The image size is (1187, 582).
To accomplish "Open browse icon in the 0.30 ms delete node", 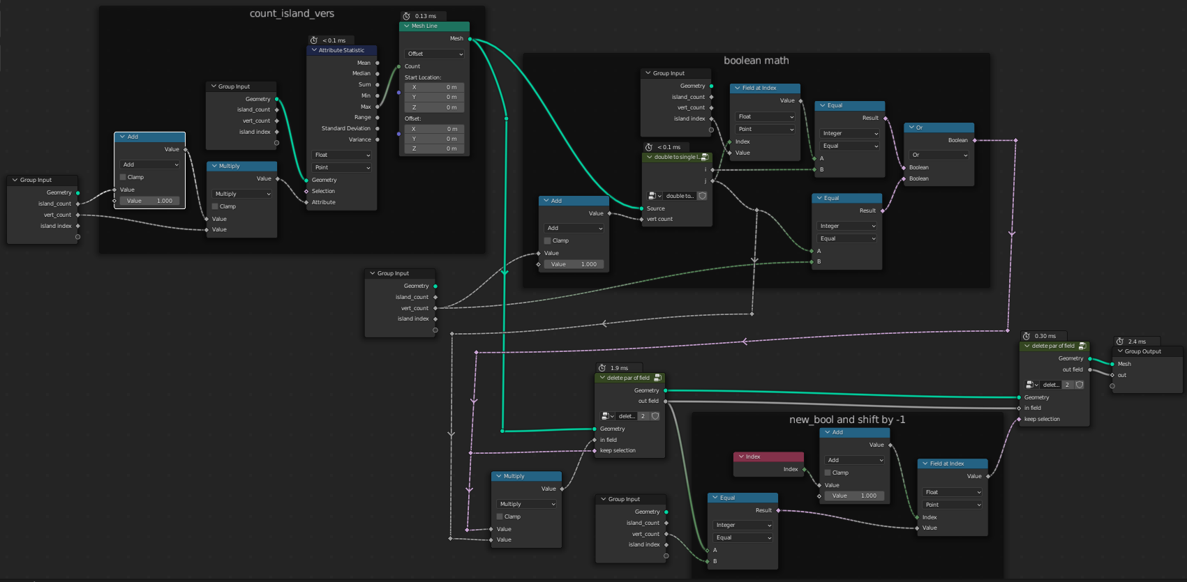I will [1032, 385].
